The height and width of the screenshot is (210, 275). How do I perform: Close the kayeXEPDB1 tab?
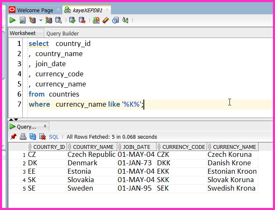coord(107,10)
